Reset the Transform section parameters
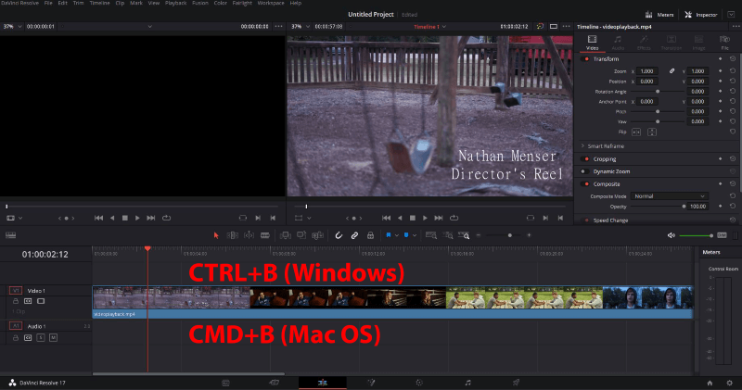742x390 pixels. pos(733,59)
